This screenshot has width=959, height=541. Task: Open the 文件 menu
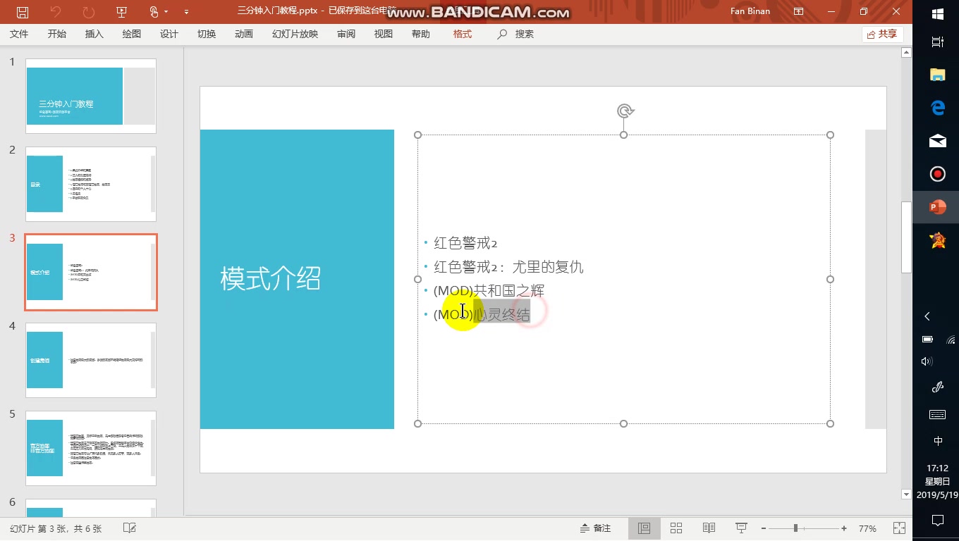pyautogui.click(x=19, y=34)
